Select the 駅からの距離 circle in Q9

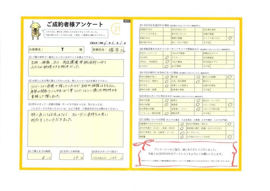point(230,77)
